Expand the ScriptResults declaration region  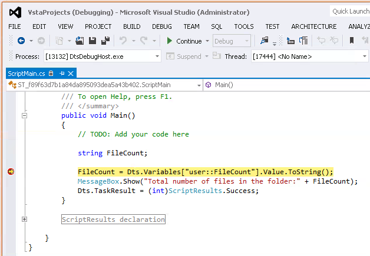click(x=24, y=220)
